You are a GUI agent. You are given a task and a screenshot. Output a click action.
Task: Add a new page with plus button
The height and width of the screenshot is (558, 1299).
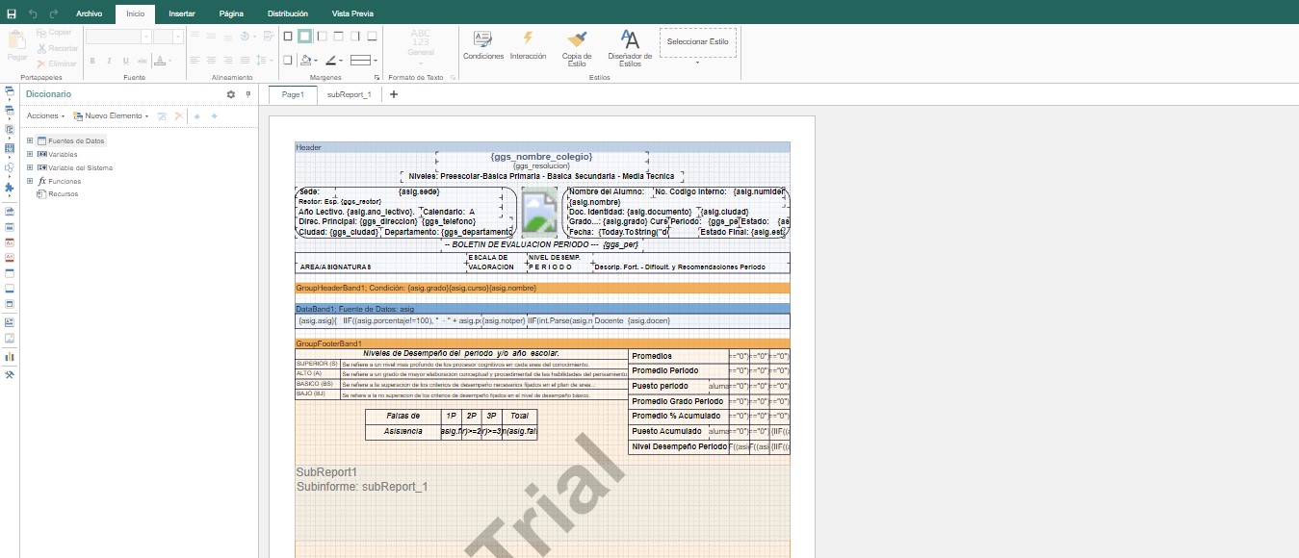click(x=394, y=94)
